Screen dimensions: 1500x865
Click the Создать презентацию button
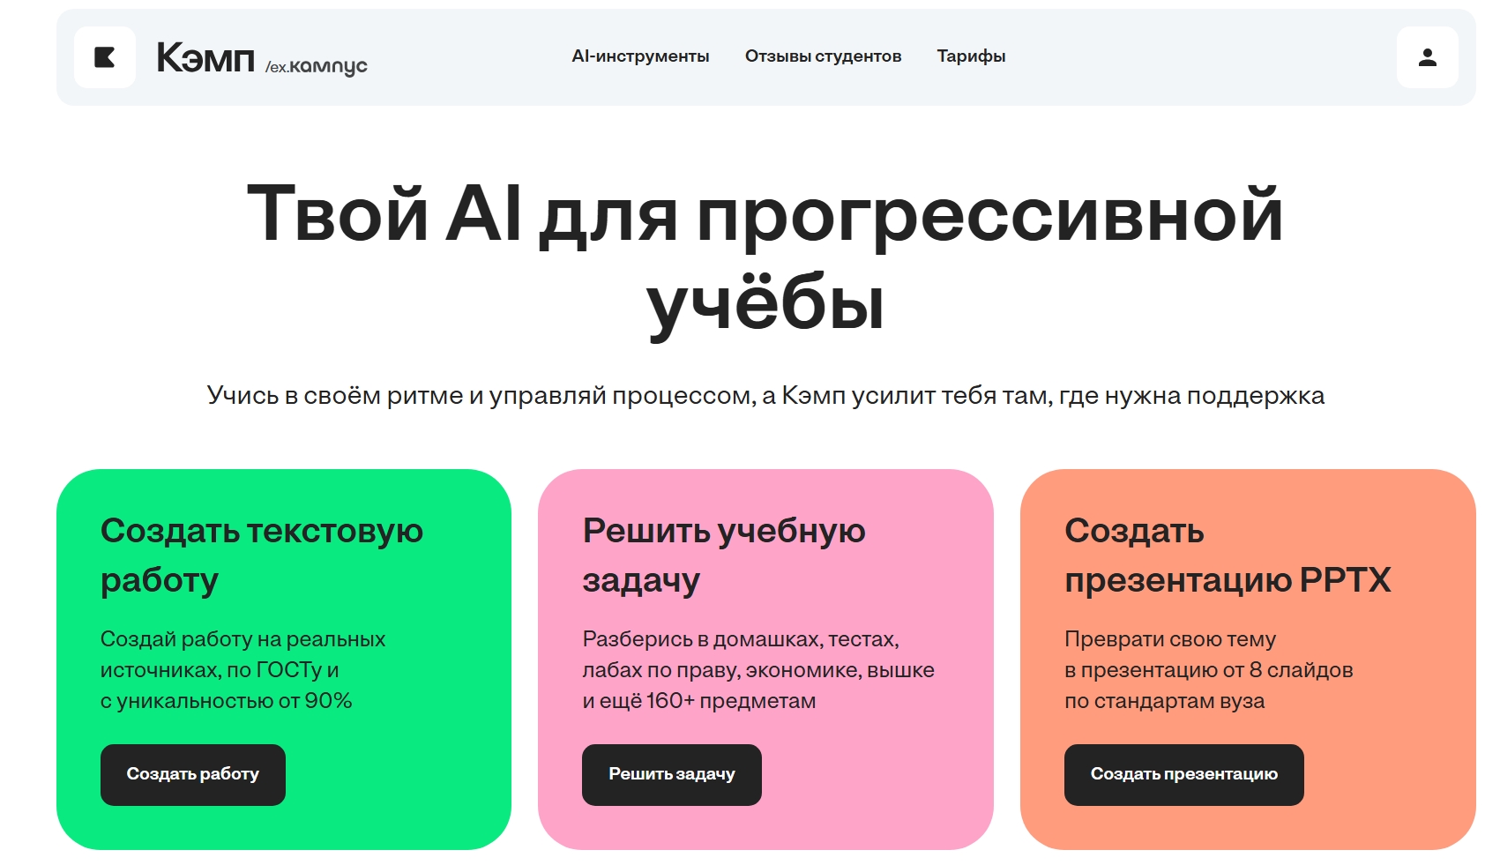[1184, 774]
